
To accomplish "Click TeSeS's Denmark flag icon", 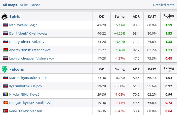I will [5, 111].
